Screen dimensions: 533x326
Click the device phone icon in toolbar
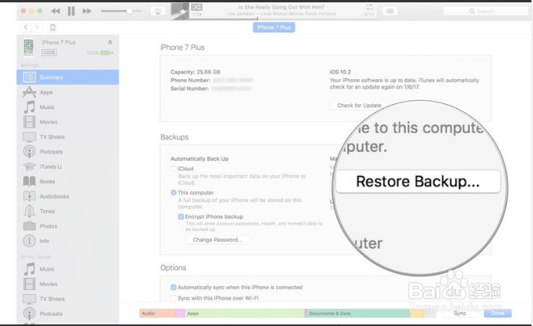pos(53,27)
